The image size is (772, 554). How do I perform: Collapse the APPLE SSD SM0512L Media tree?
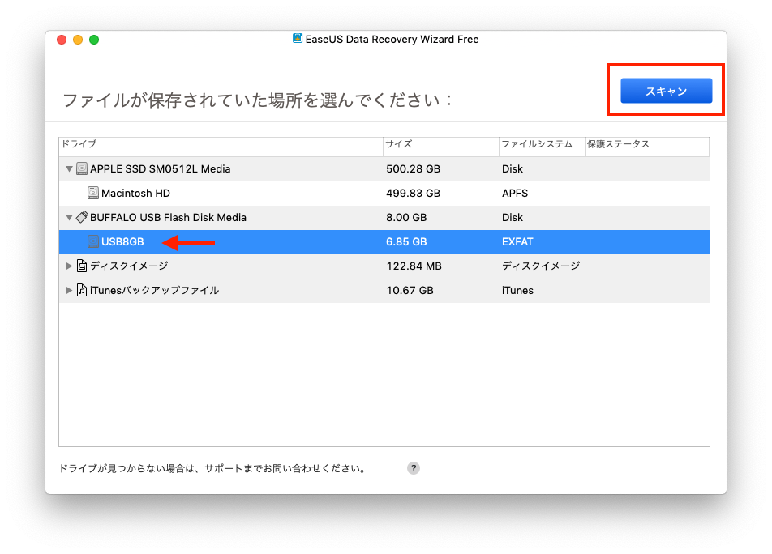tap(69, 169)
